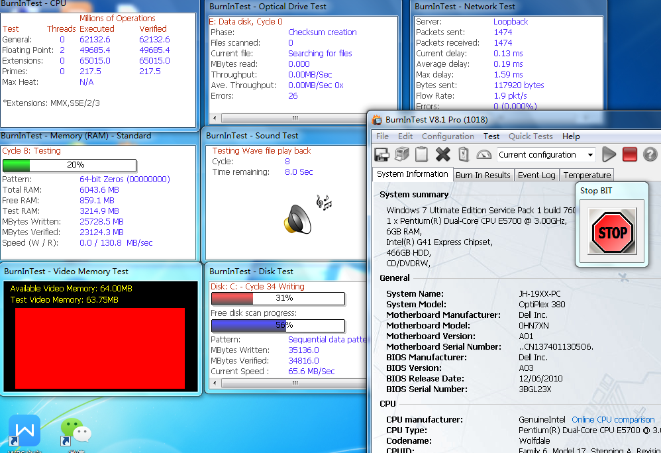Open the File menu
Image resolution: width=661 pixels, height=453 pixels.
coord(382,136)
